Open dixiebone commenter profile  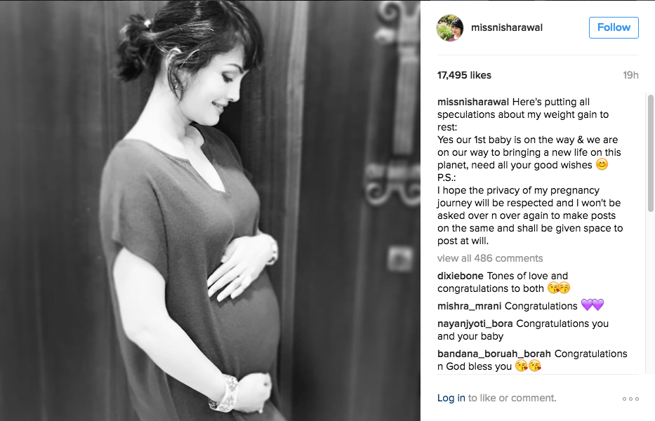[x=461, y=276]
